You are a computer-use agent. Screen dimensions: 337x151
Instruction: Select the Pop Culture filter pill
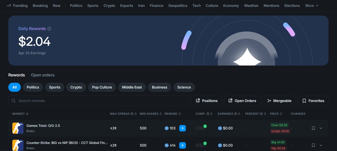pos(102,87)
